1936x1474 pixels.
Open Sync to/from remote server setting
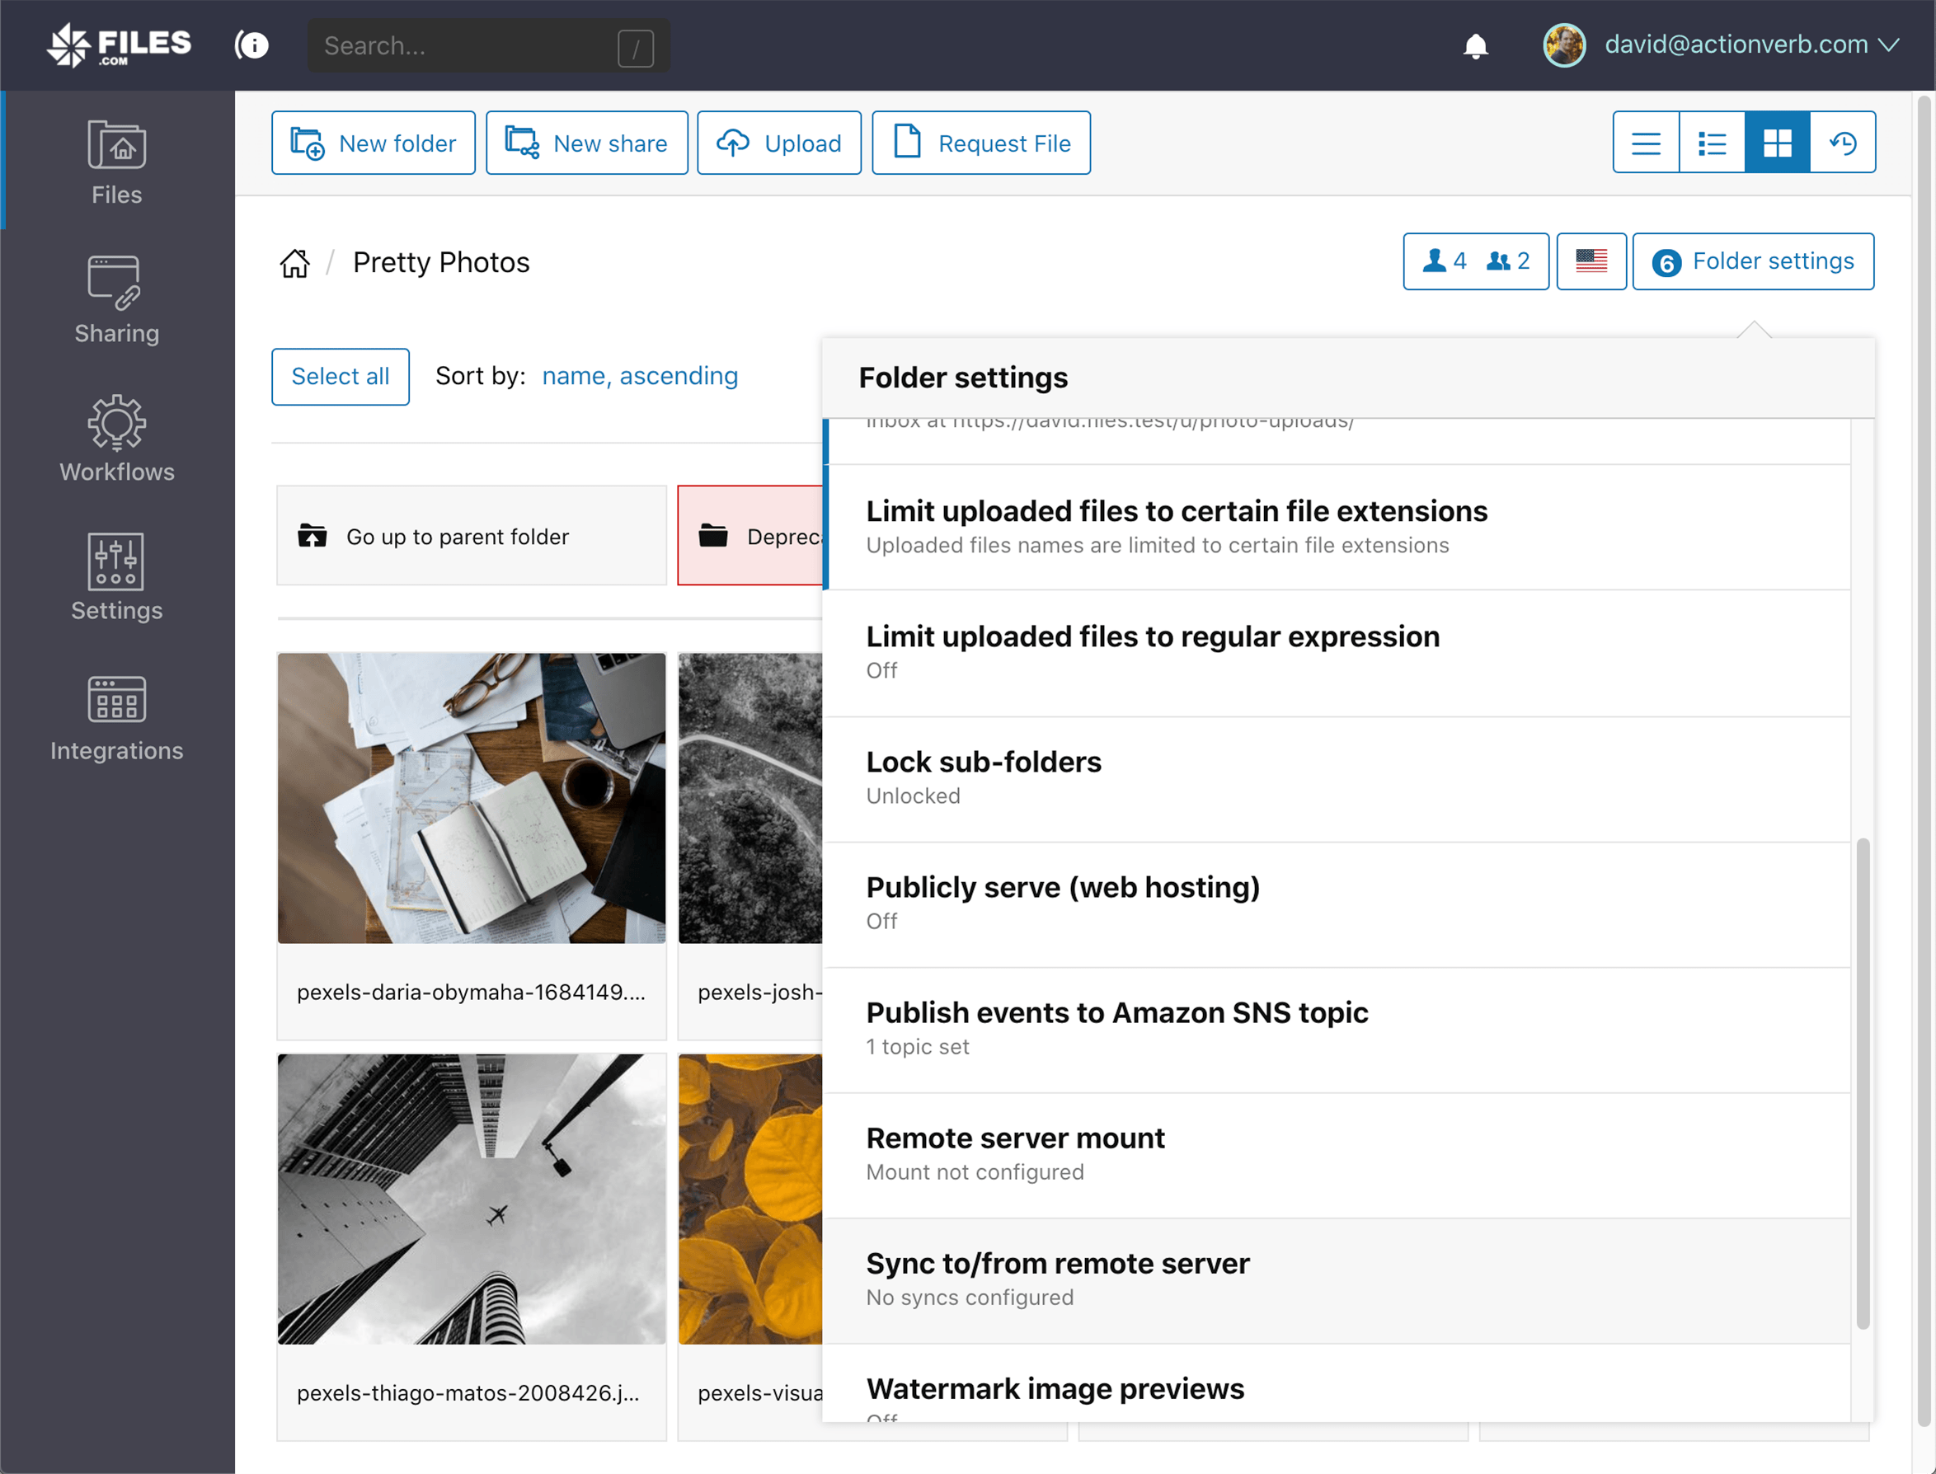pyautogui.click(x=1057, y=1279)
